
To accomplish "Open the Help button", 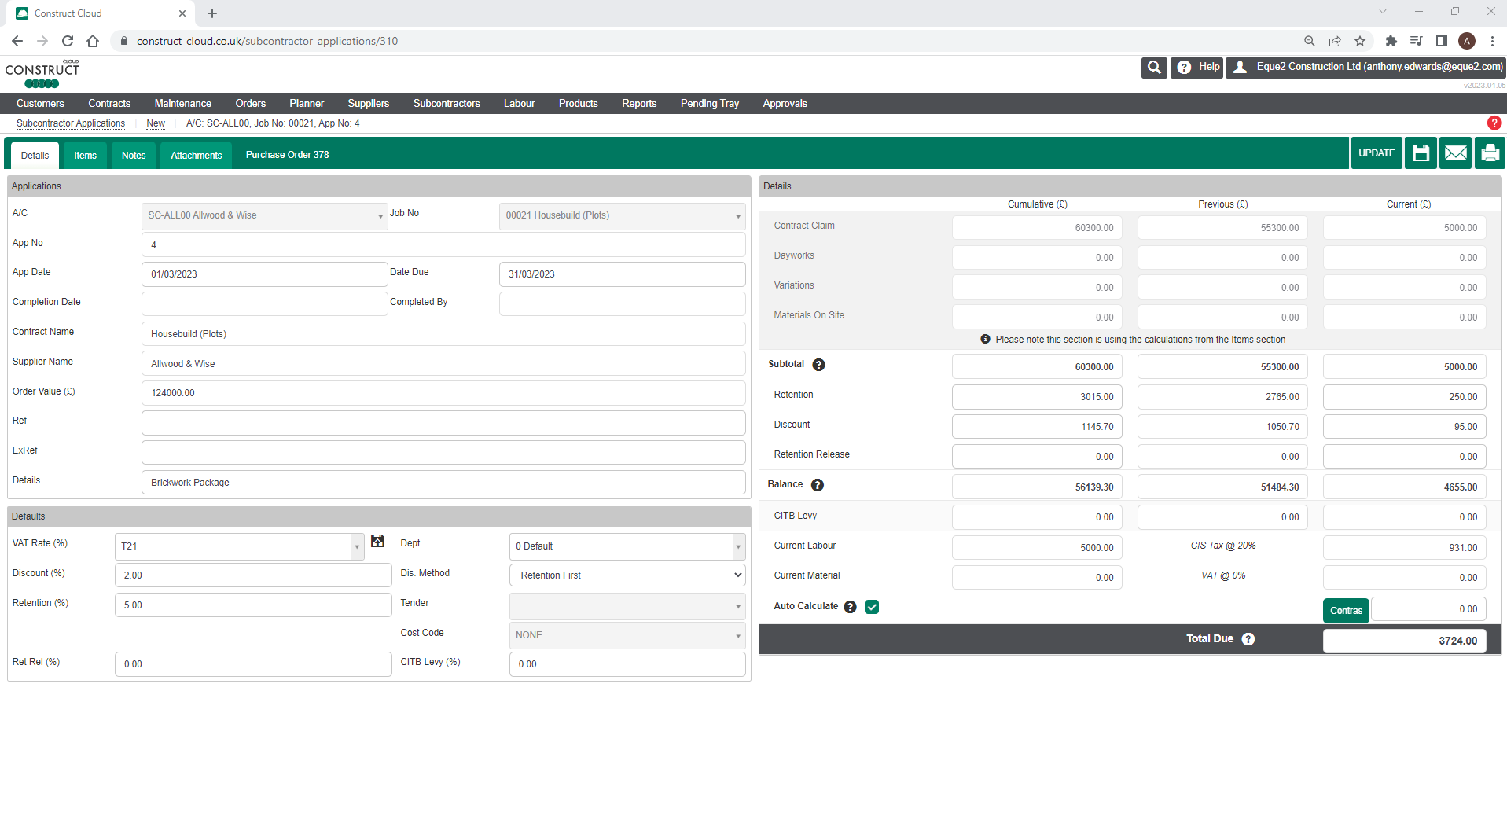I will [1196, 68].
